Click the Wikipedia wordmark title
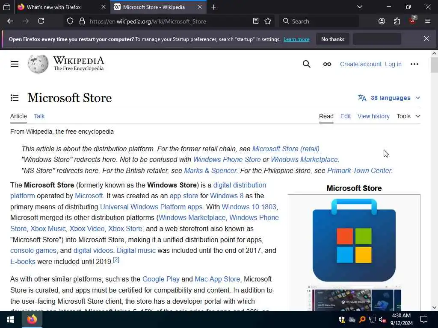438x328 pixels. pos(79,60)
